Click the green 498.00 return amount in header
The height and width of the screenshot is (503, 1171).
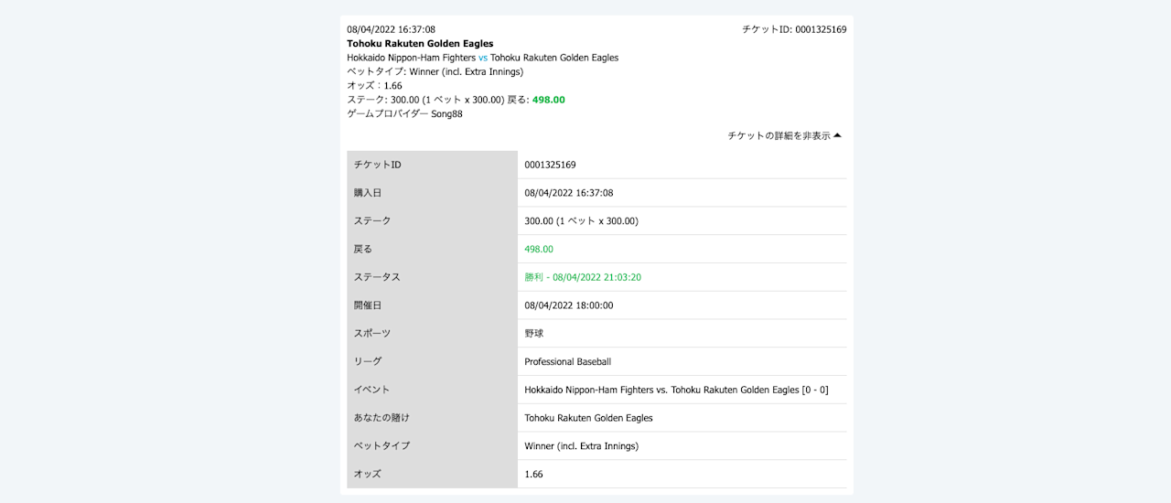coord(549,100)
